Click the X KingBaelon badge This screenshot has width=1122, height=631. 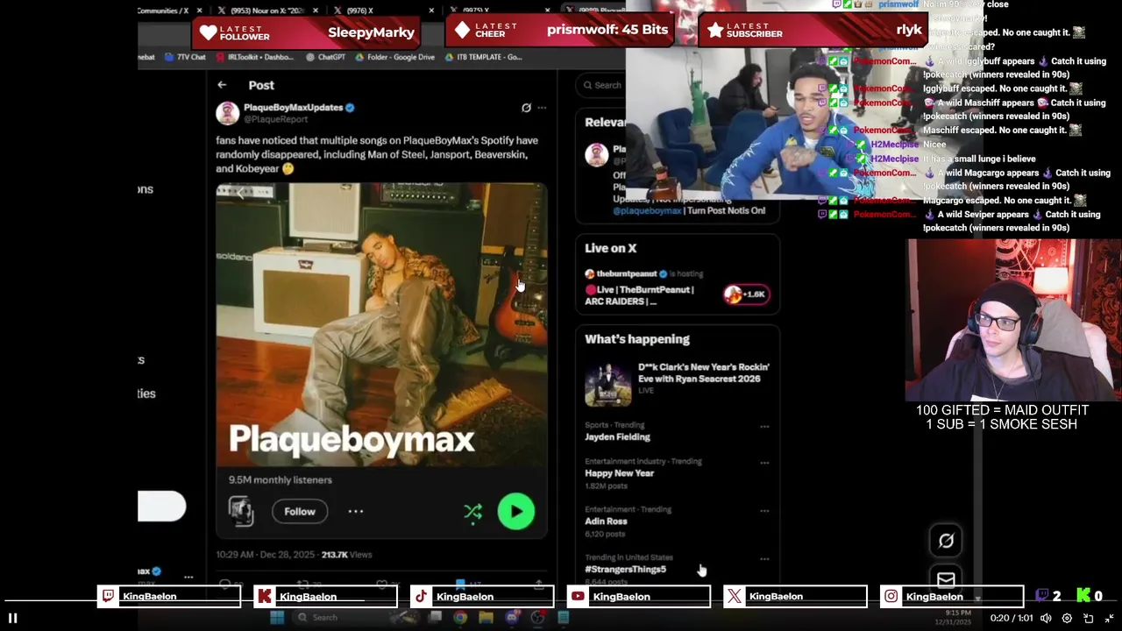[795, 597]
